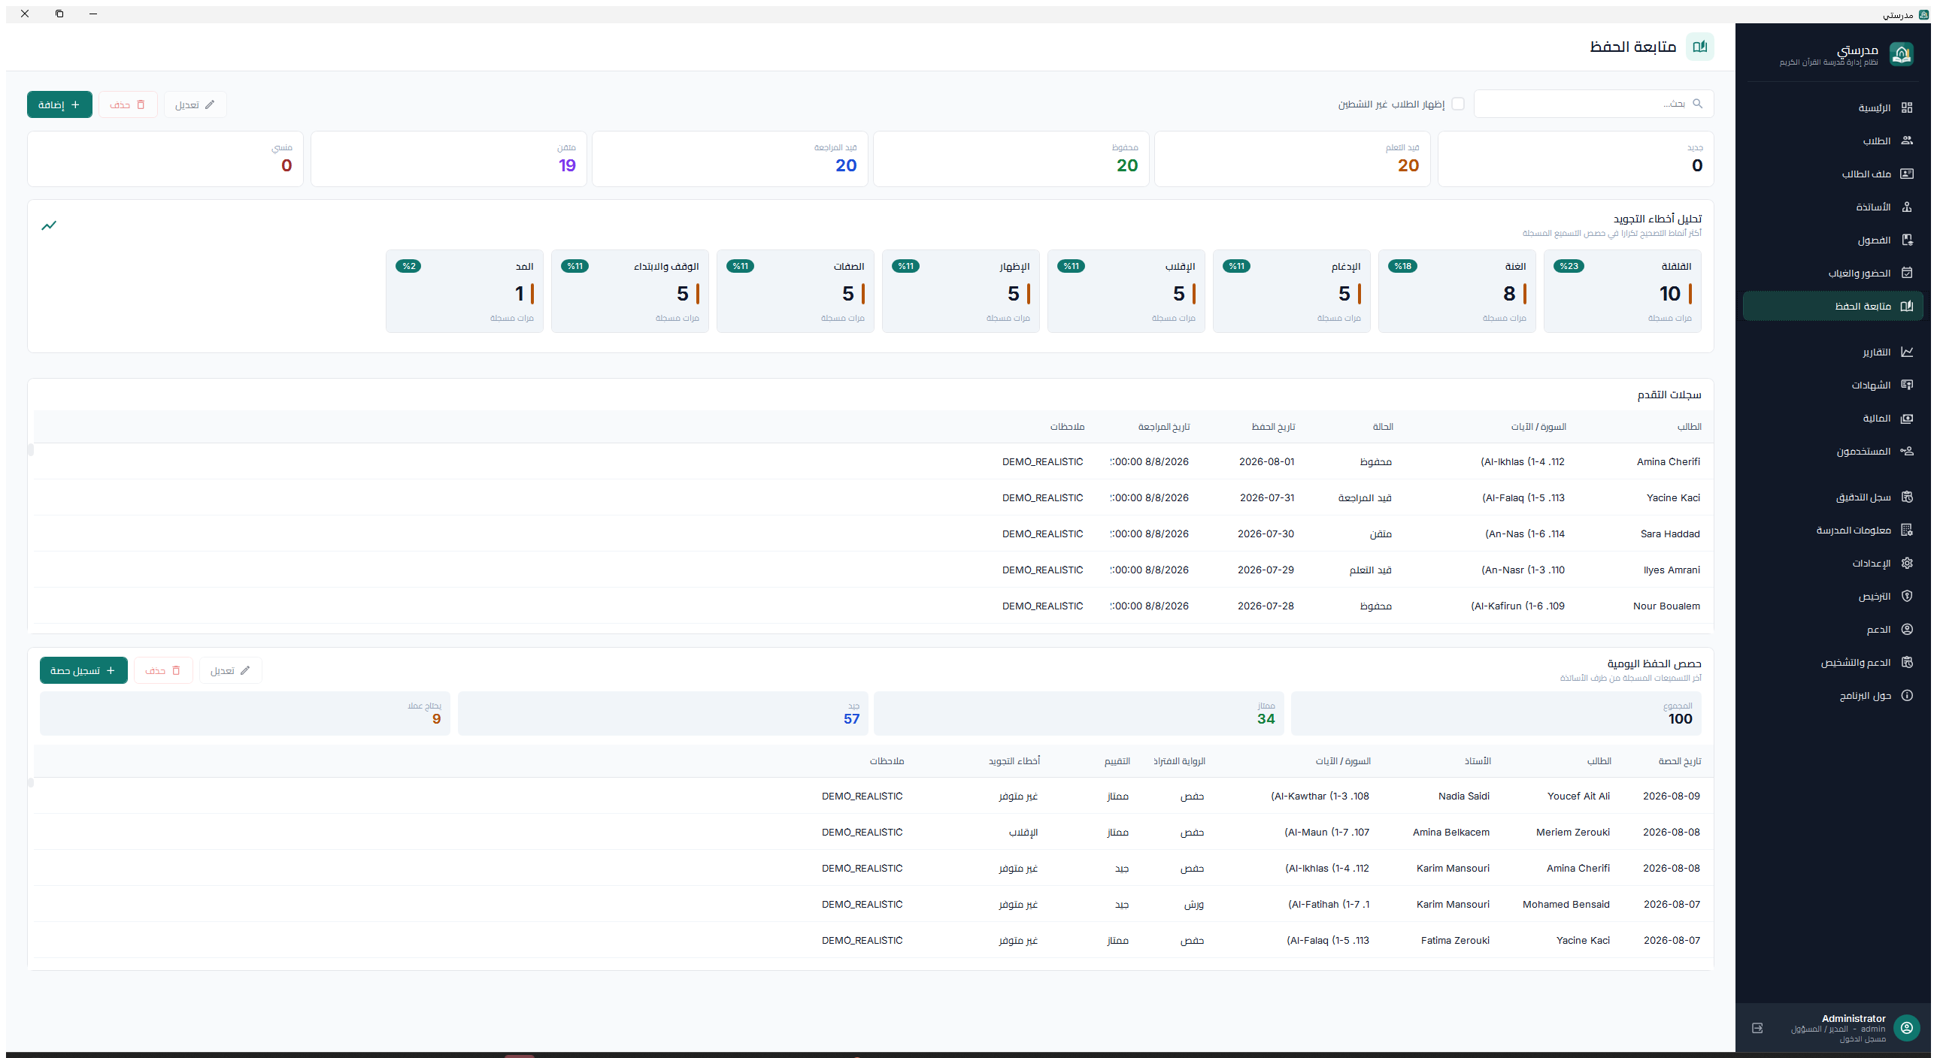Click تسجيل حصة register session button
Image resolution: width=1937 pixels, height=1058 pixels.
pyautogui.click(x=83, y=670)
